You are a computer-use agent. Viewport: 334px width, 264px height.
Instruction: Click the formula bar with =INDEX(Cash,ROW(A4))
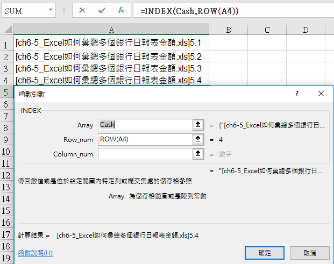(x=233, y=10)
